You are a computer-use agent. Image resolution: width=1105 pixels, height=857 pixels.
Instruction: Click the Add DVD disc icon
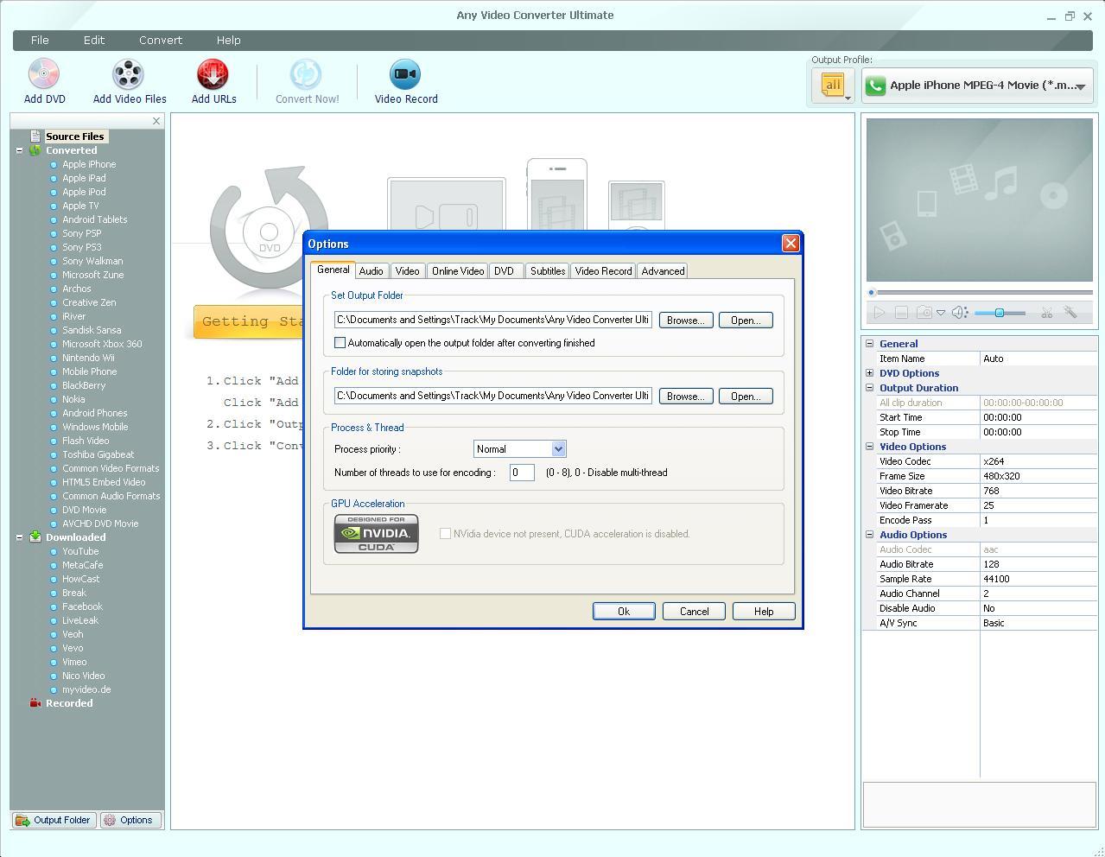tap(43, 74)
